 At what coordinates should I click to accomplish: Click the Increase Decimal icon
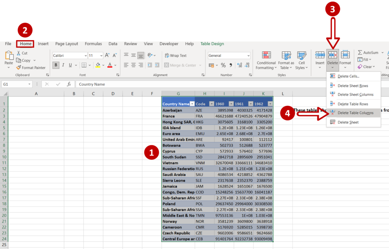click(x=239, y=65)
